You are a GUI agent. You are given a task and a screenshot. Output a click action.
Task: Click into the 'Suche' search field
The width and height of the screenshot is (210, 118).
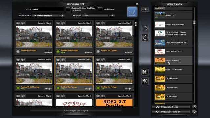coord(48,9)
